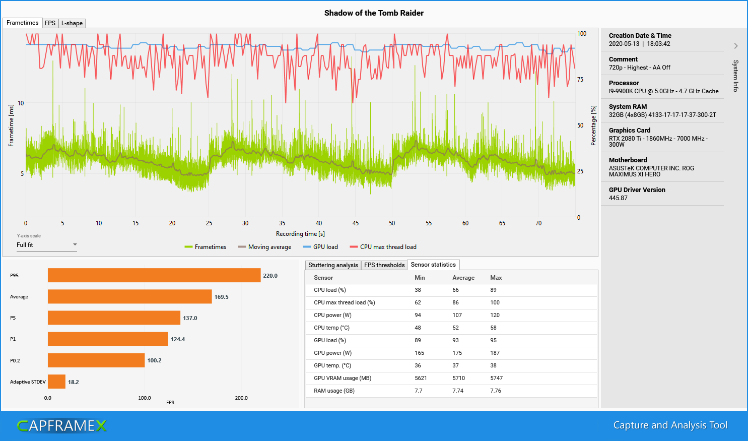Click the P95 bar in FPS chart
The height and width of the screenshot is (441, 748).
tap(154, 275)
